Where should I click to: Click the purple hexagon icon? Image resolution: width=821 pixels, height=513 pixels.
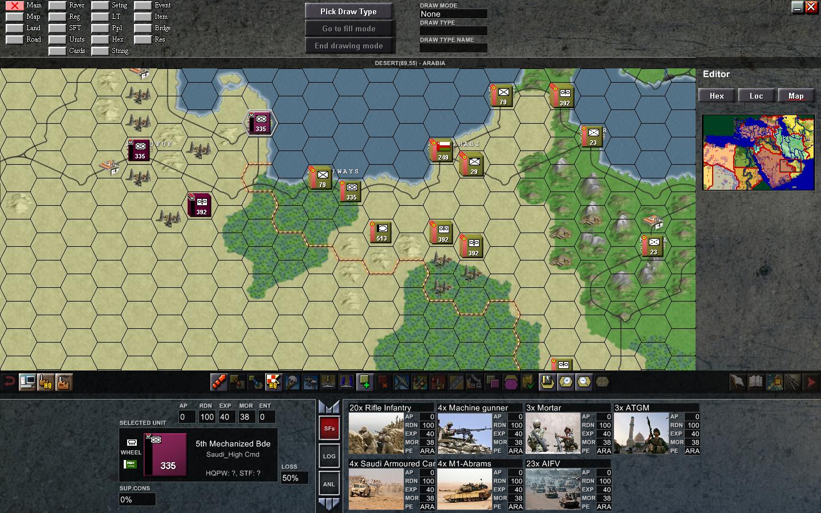click(511, 382)
